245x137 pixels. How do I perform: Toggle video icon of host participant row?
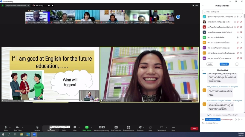[241, 17]
